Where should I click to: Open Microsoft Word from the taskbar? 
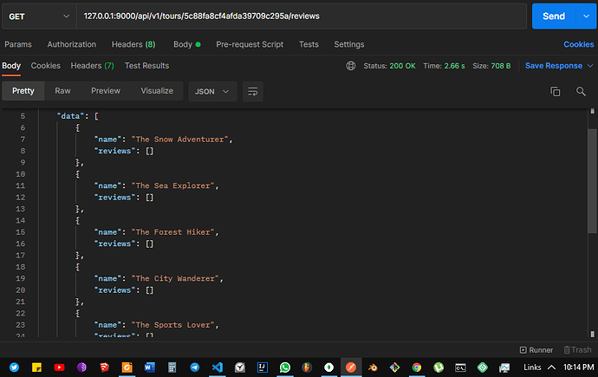(x=149, y=367)
